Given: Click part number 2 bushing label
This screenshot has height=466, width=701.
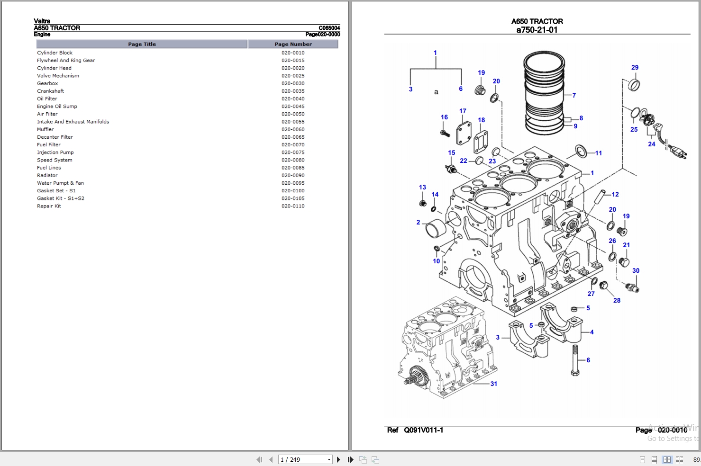Looking at the screenshot, I should pos(418,222).
